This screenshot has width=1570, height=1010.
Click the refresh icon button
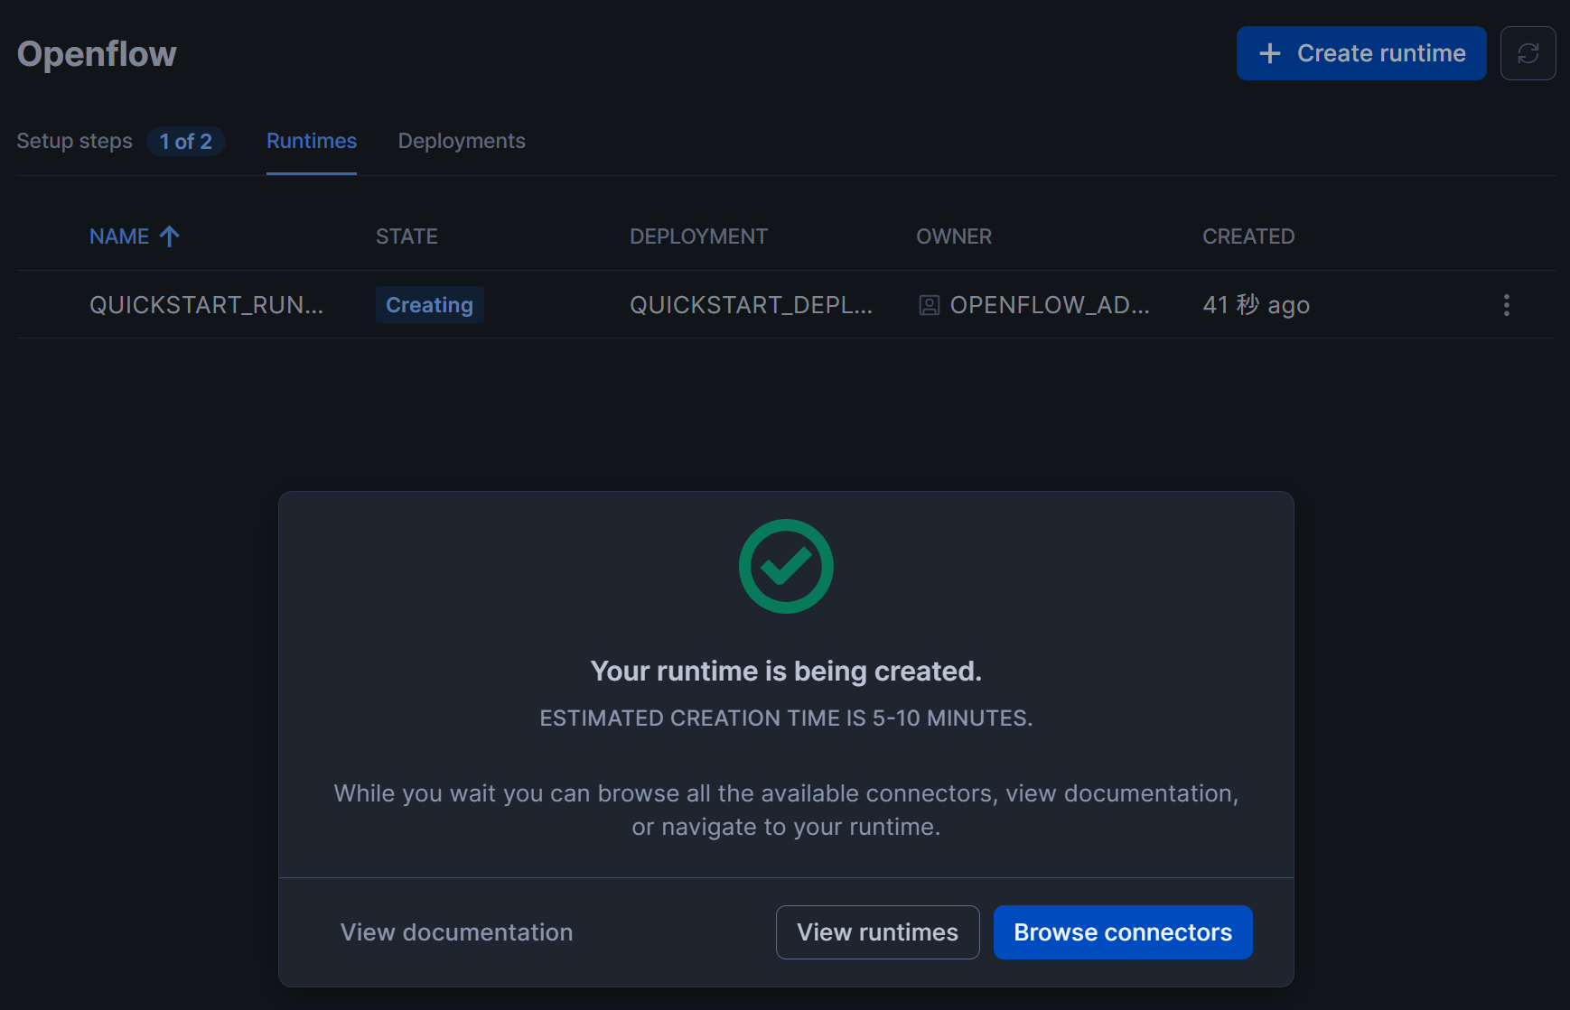click(1528, 53)
